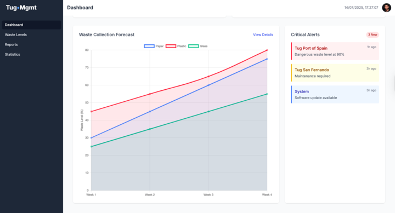Click the Glass Week 2 data point
The width and height of the screenshot is (395, 213).
(x=150, y=129)
